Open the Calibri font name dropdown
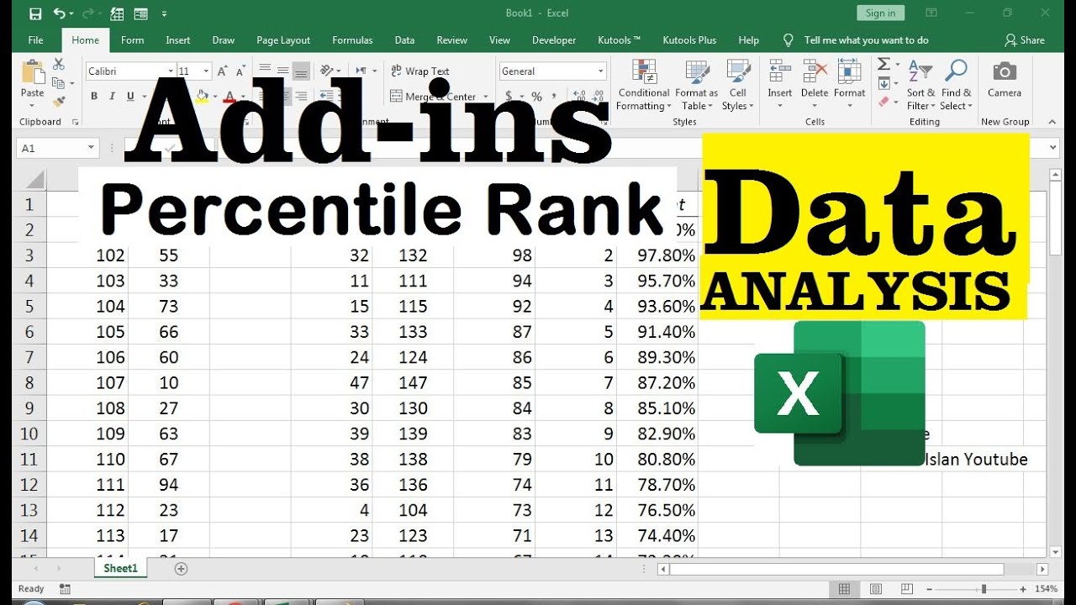 pos(171,71)
